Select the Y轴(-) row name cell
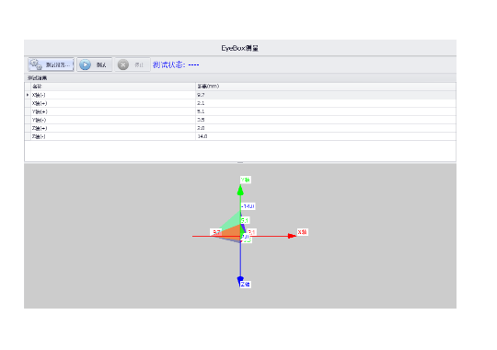Screen dimensions: 497x350 coord(113,120)
